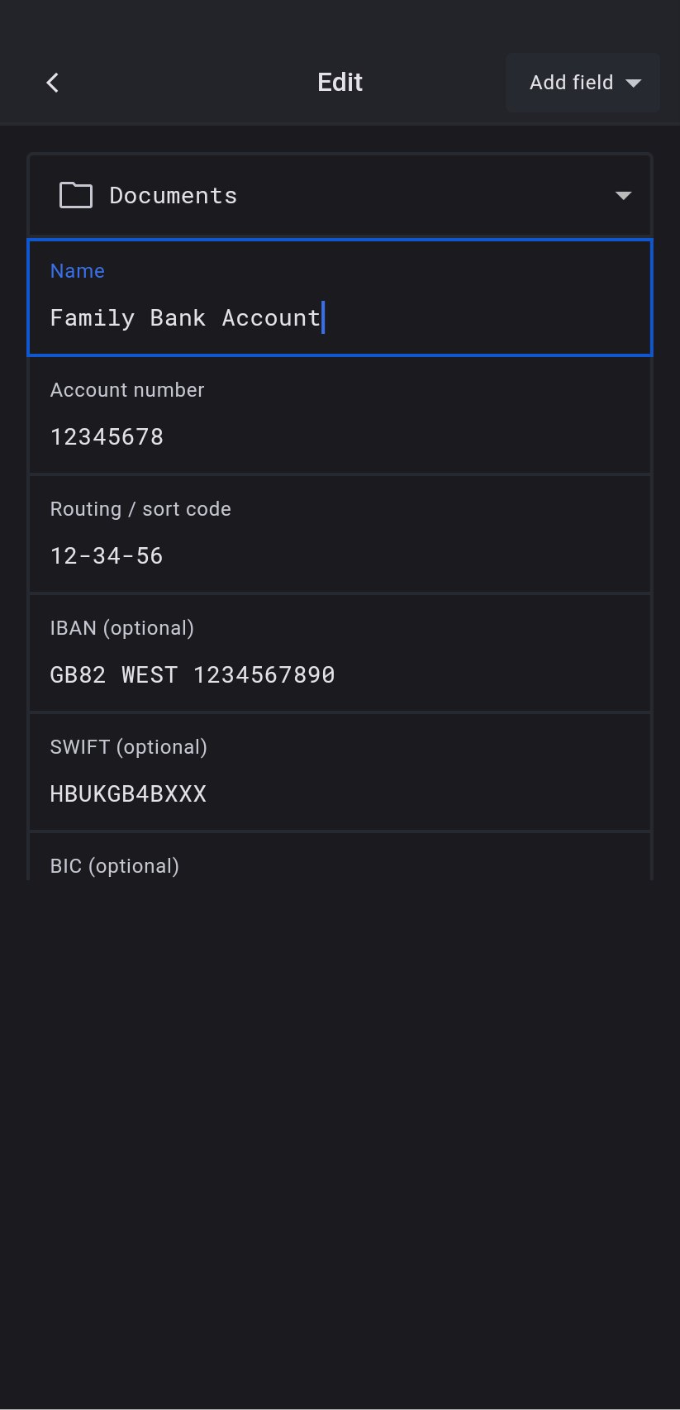Click the Account number label
The image size is (680, 1410).
click(x=127, y=390)
